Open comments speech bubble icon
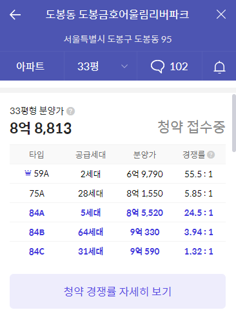236x319 pixels. (157, 66)
